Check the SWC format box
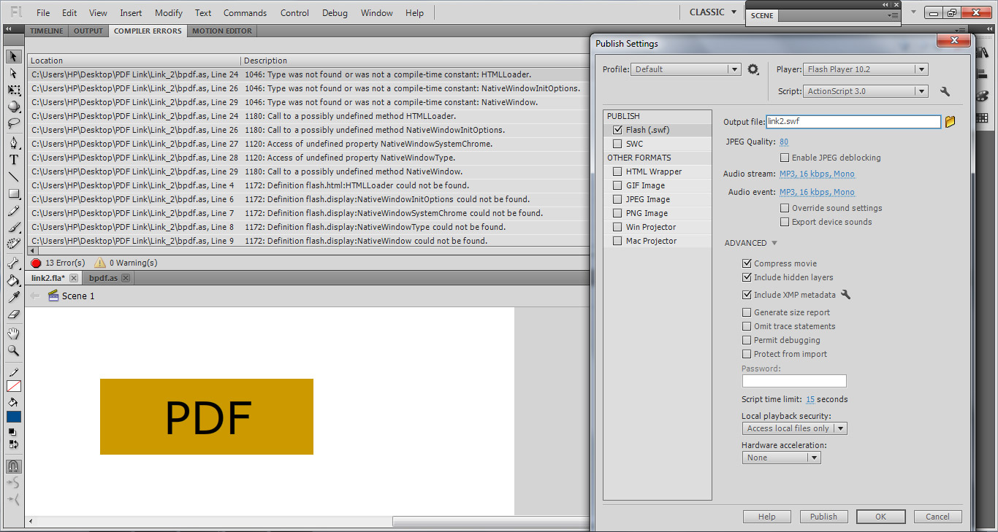Screen dimensions: 998x532 point(617,144)
